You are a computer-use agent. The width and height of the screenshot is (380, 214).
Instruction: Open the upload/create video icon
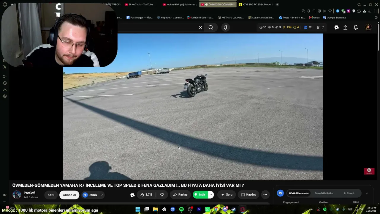[345, 27]
